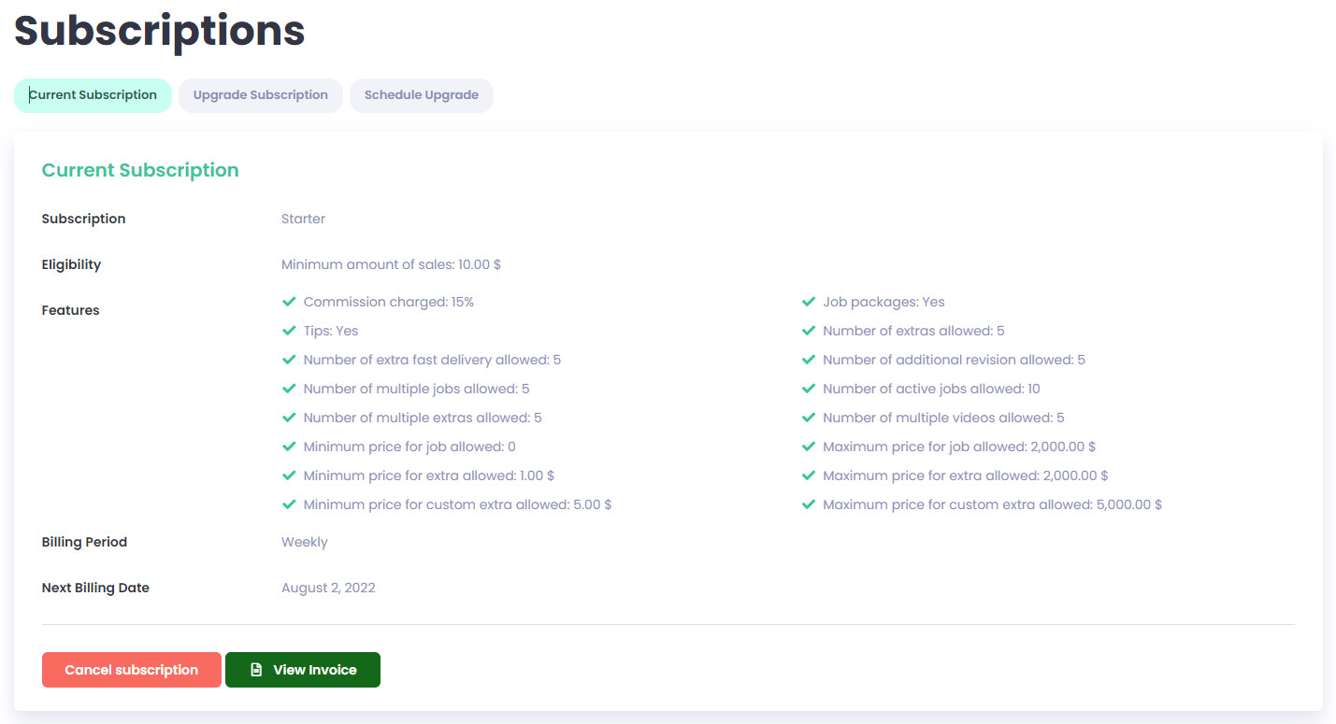Click Minimum price for custom extra allowed: 5.00 $
The image size is (1336, 724).
[x=458, y=504]
